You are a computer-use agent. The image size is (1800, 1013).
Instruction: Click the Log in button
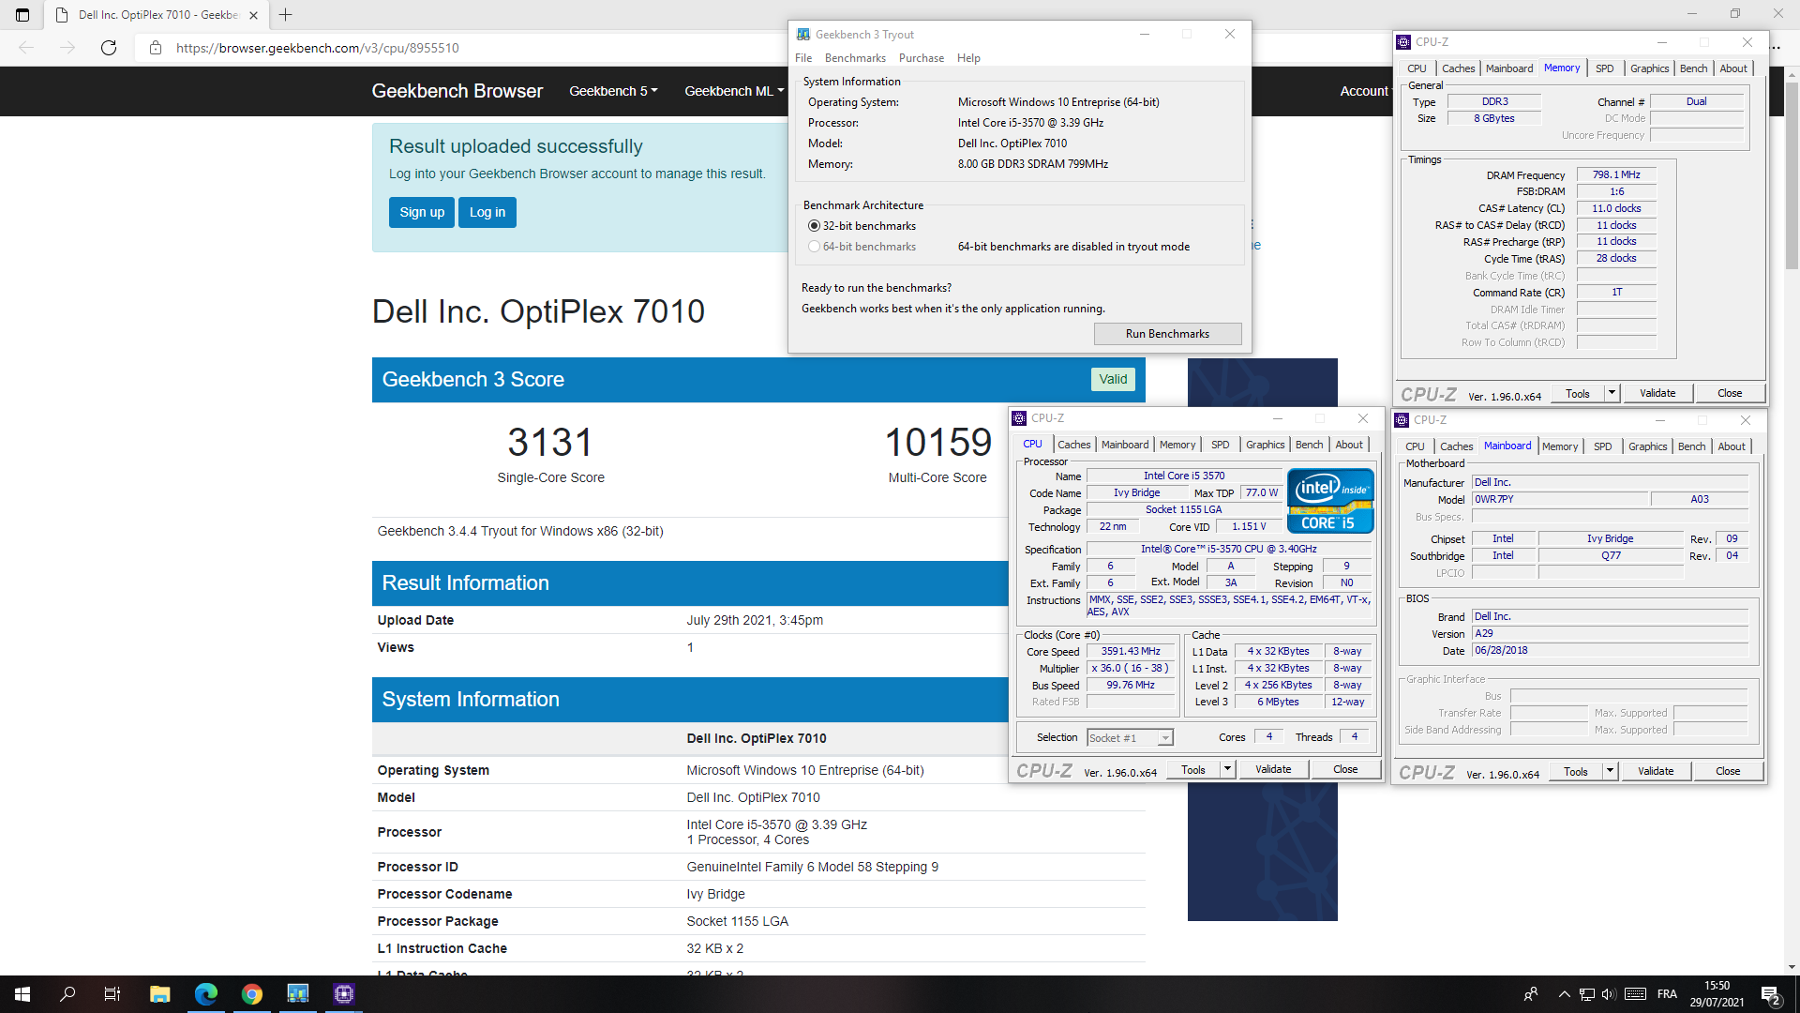[487, 212]
